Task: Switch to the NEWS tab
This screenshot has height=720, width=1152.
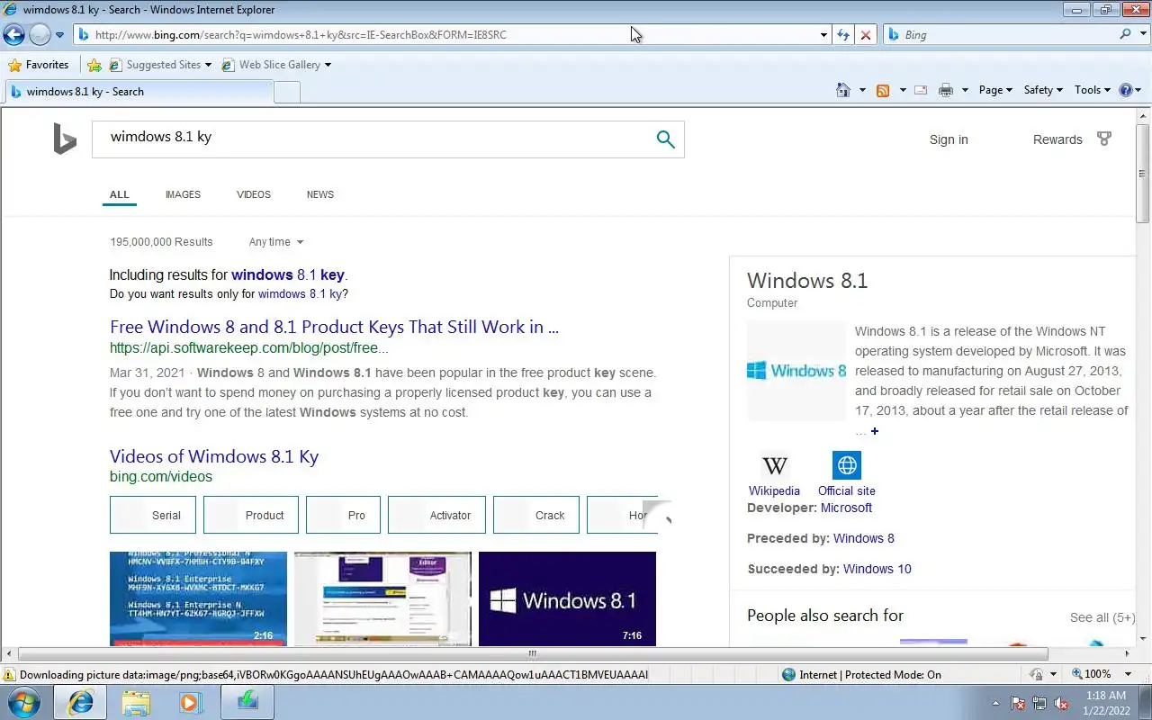Action: click(x=320, y=194)
